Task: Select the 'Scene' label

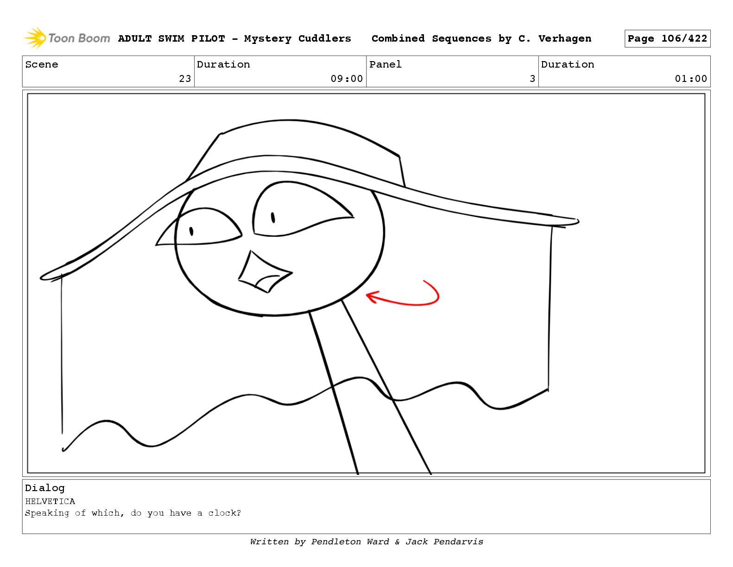Action: 42,64
